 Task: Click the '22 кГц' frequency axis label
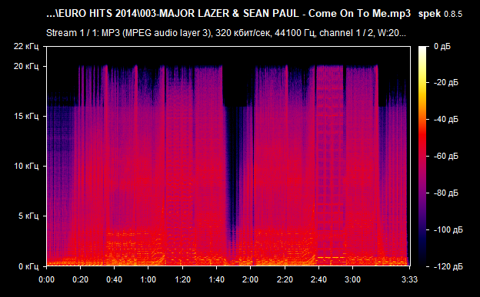point(26,47)
